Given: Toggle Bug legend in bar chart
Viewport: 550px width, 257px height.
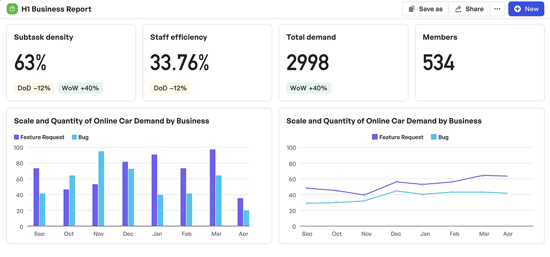Looking at the screenshot, I should tap(80, 137).
